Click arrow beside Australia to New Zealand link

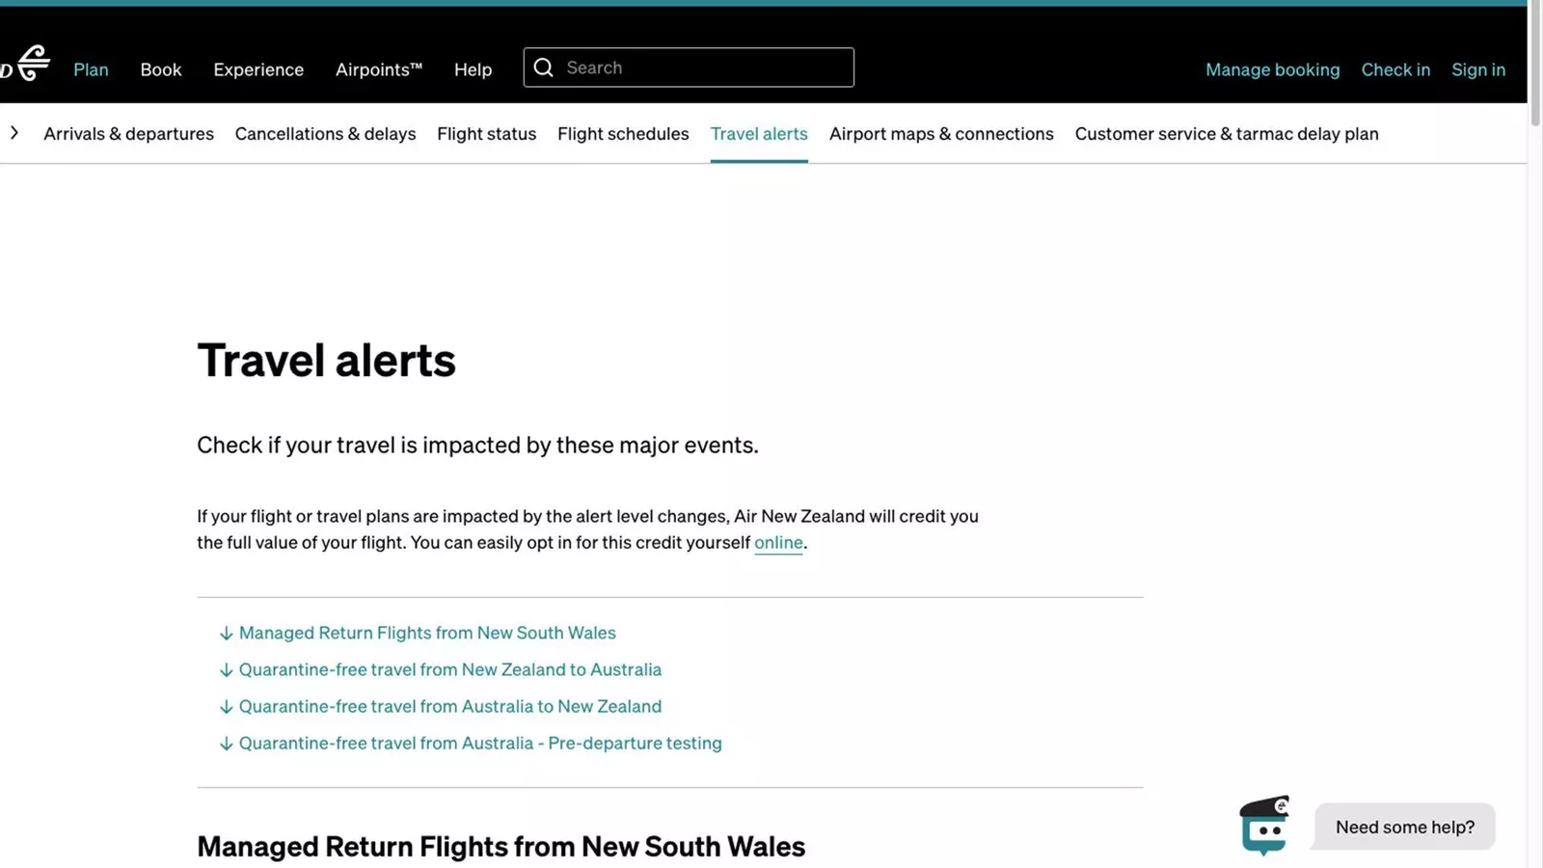tap(226, 707)
